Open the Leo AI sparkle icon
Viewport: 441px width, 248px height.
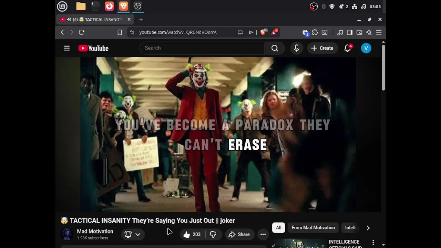pos(369,32)
